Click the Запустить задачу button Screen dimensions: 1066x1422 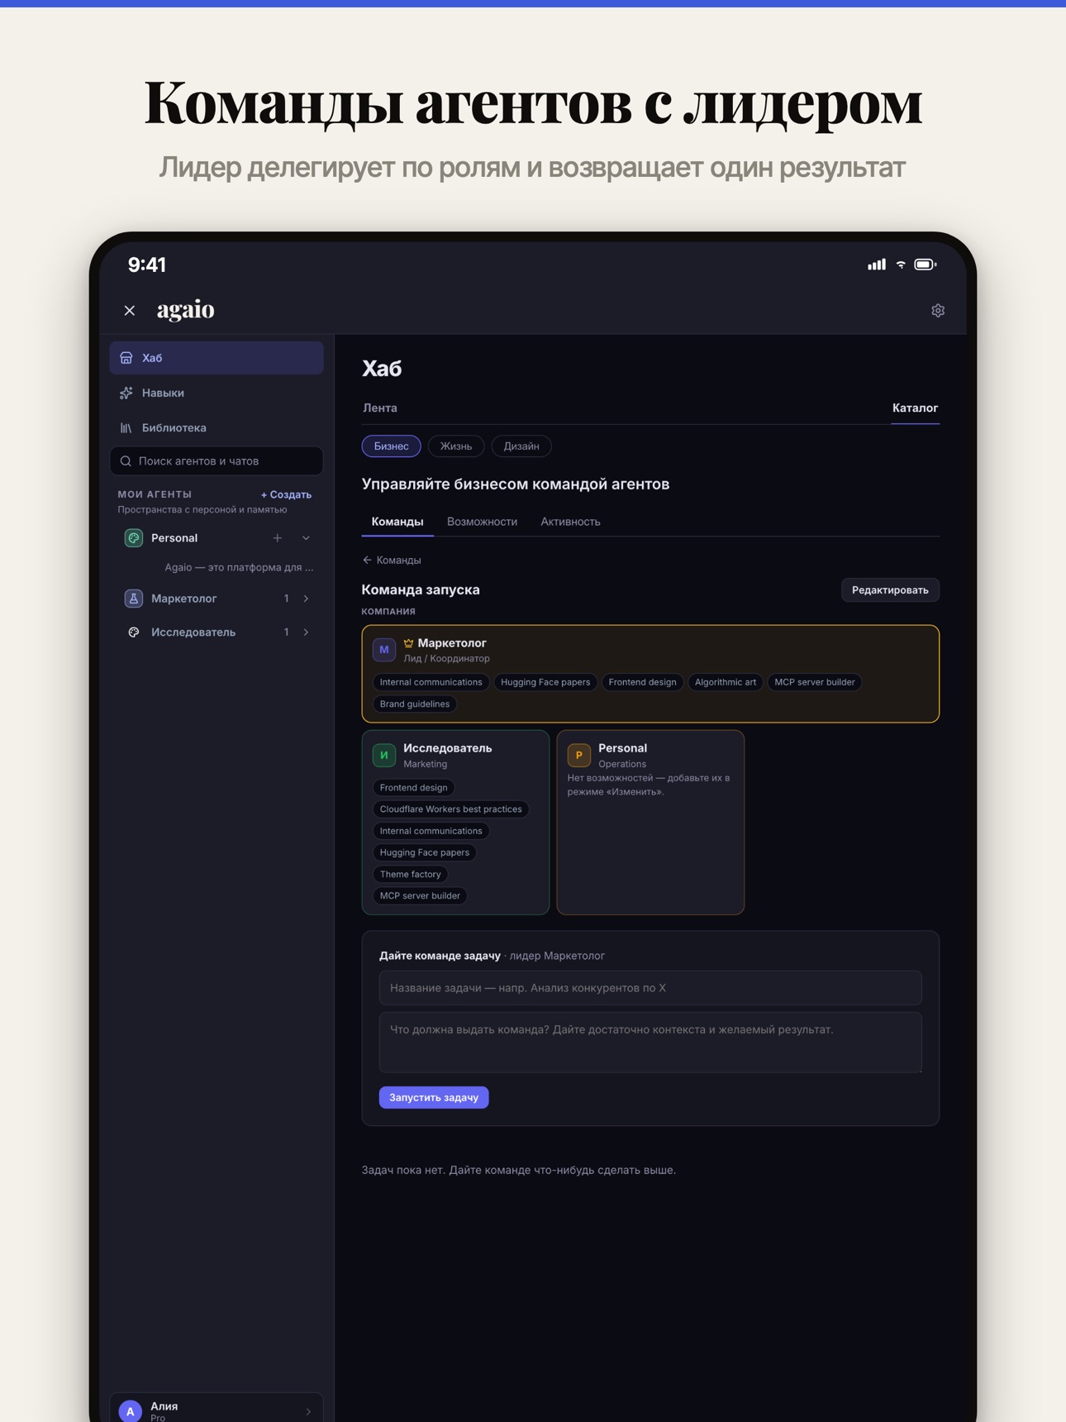coord(434,1098)
